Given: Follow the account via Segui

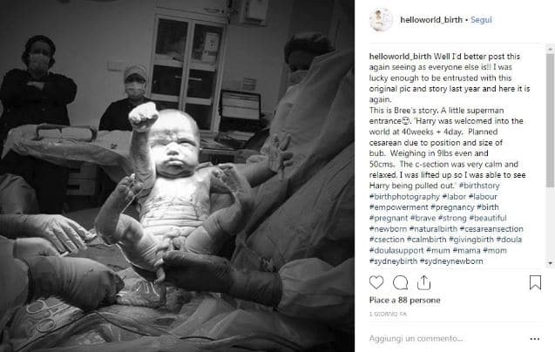Looking at the screenshot, I should [x=481, y=20].
